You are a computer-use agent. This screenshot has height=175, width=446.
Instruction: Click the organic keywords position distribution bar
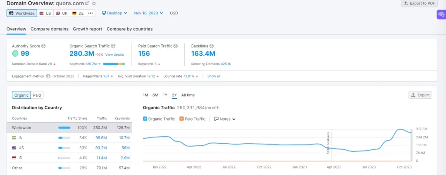click(114, 64)
